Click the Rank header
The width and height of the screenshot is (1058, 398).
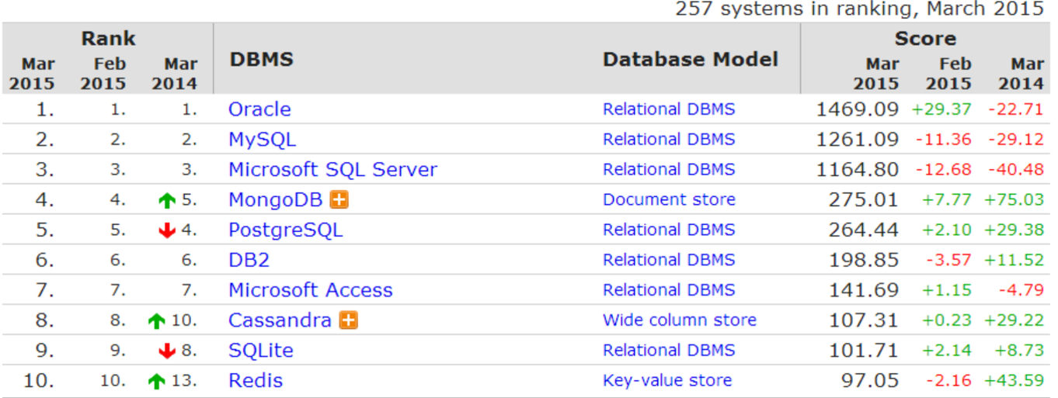108,38
